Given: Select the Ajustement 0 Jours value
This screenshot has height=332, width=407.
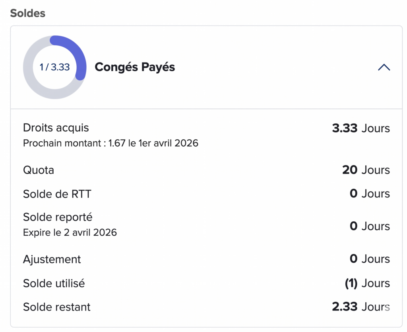Looking at the screenshot, I should [370, 259].
